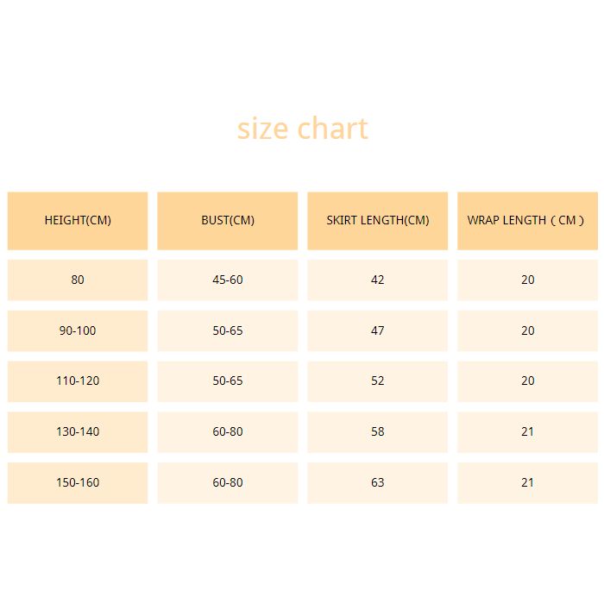
Task: Click wrap length 20 in the 80 row
Action: coord(527,280)
